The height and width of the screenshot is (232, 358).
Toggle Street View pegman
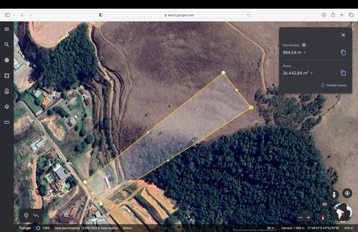[335, 194]
